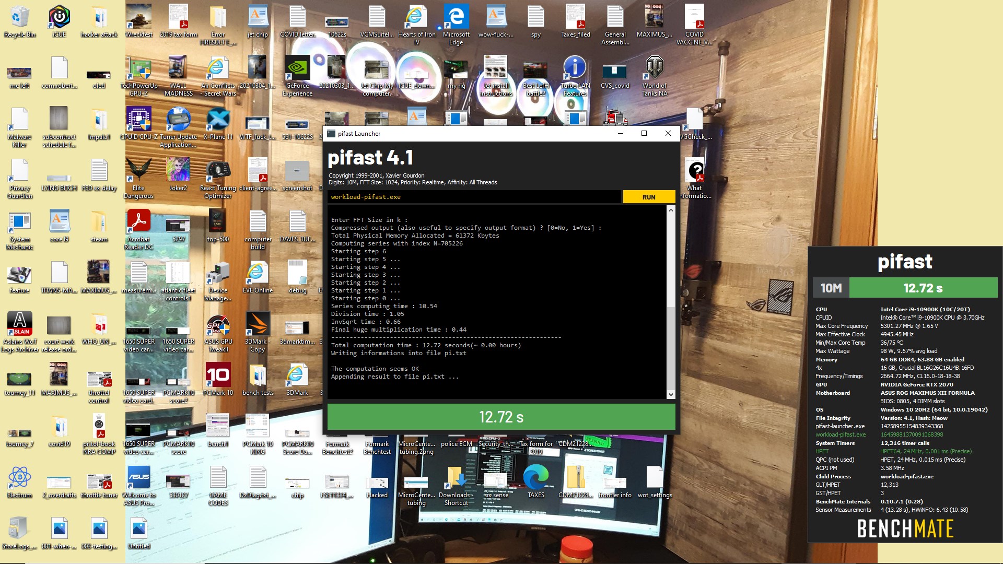Open the EVE Online shortcut
This screenshot has height=564, width=1003.
click(x=258, y=277)
